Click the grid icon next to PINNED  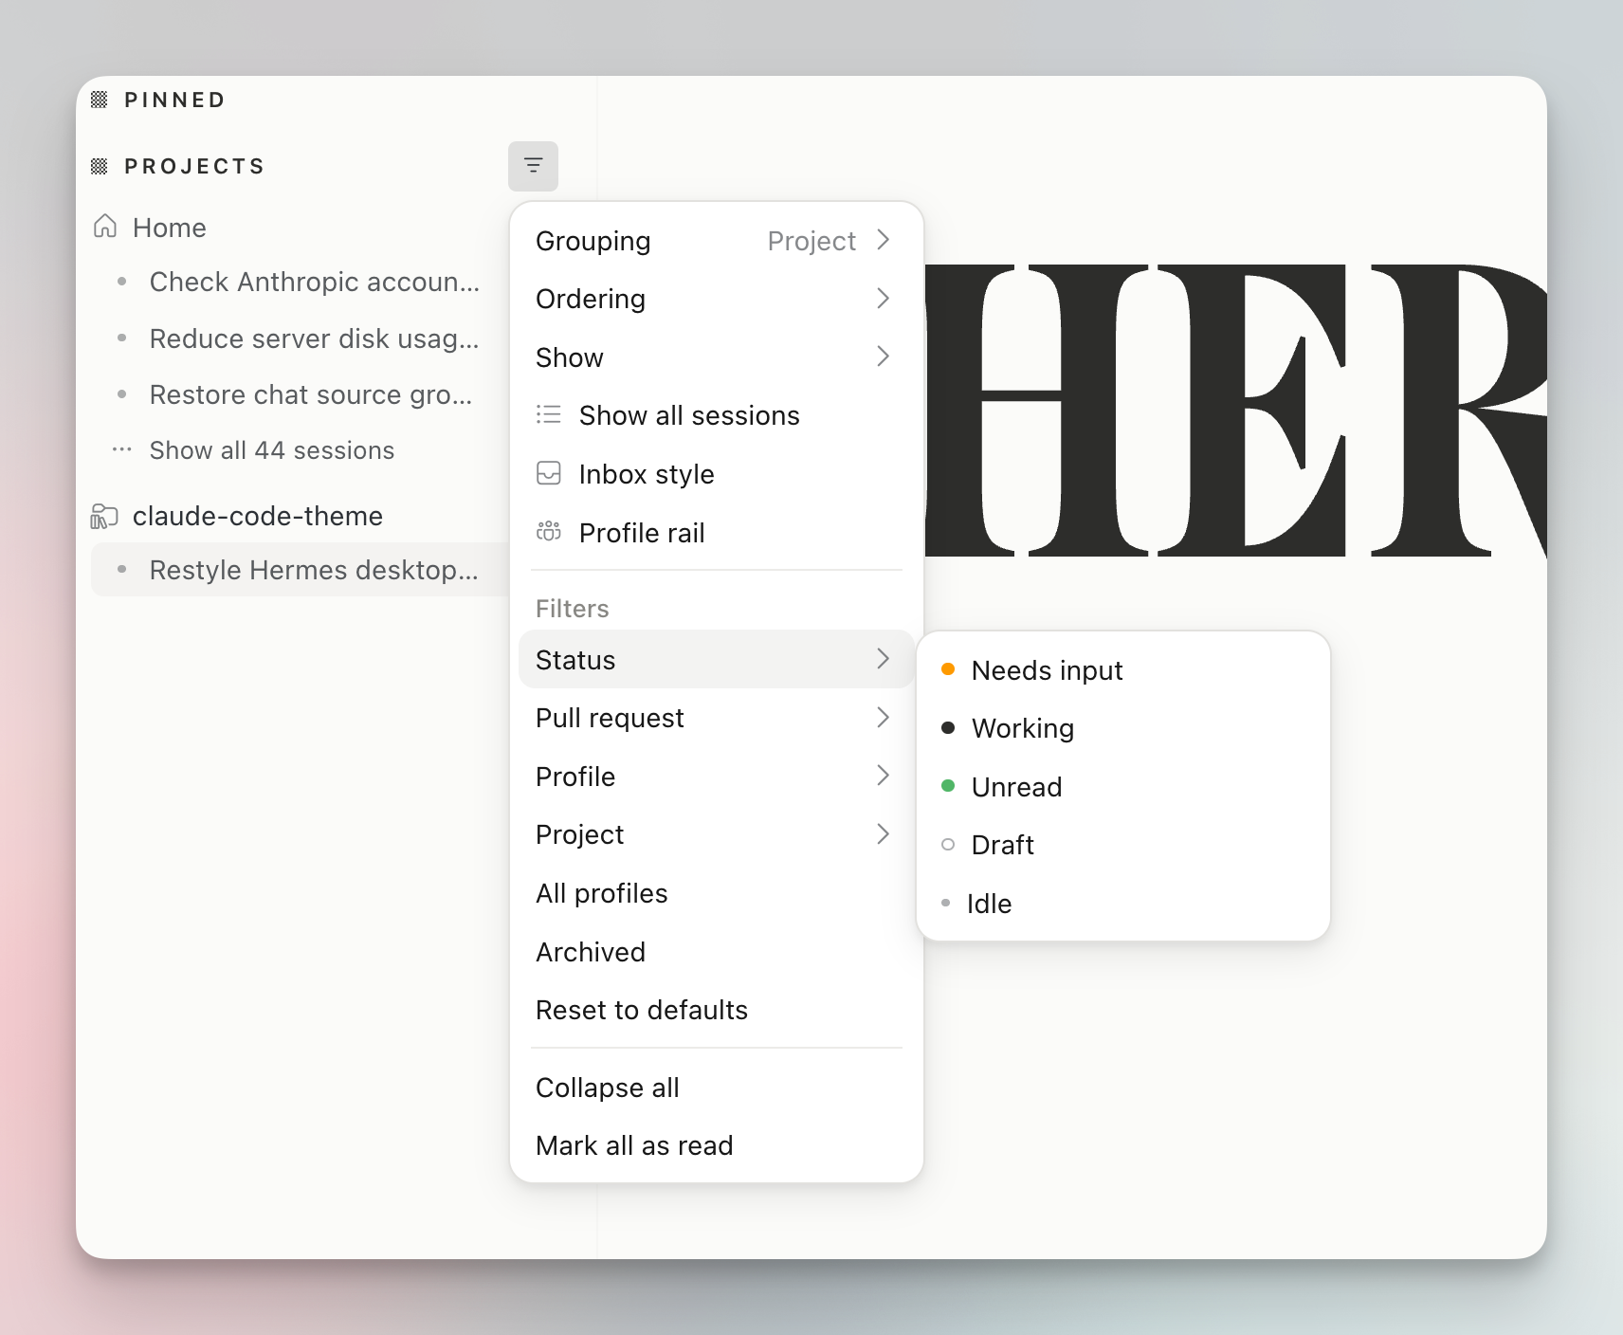[x=100, y=100]
